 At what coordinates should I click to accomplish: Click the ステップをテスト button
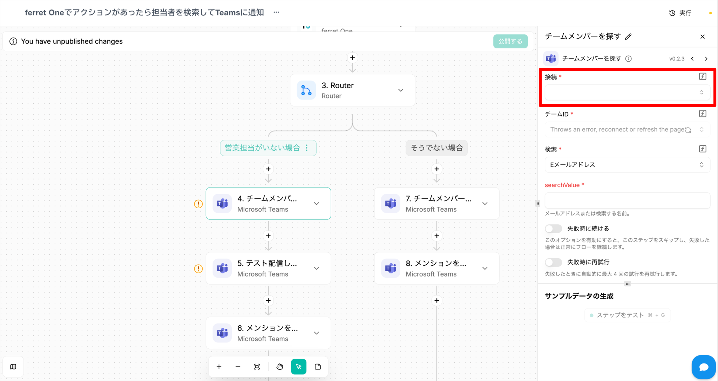[627, 315]
